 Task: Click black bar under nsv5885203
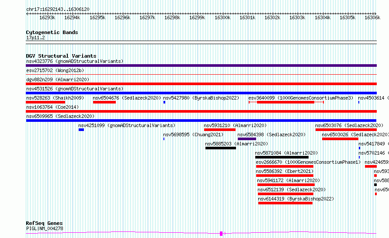coord(221,148)
